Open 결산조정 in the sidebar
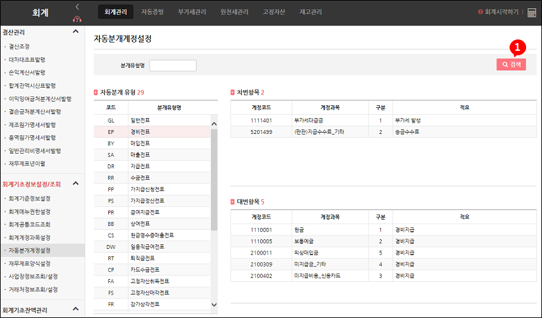The width and height of the screenshot is (542, 318). tap(19, 46)
